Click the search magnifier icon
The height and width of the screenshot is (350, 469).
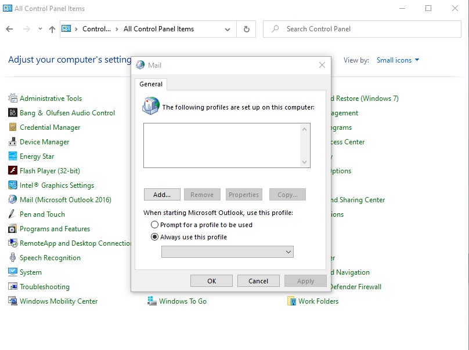click(x=275, y=29)
